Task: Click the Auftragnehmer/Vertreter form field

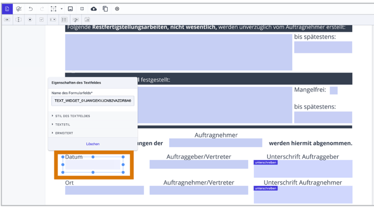Action: tap(199, 190)
